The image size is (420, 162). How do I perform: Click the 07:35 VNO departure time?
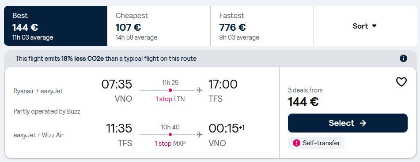click(117, 85)
